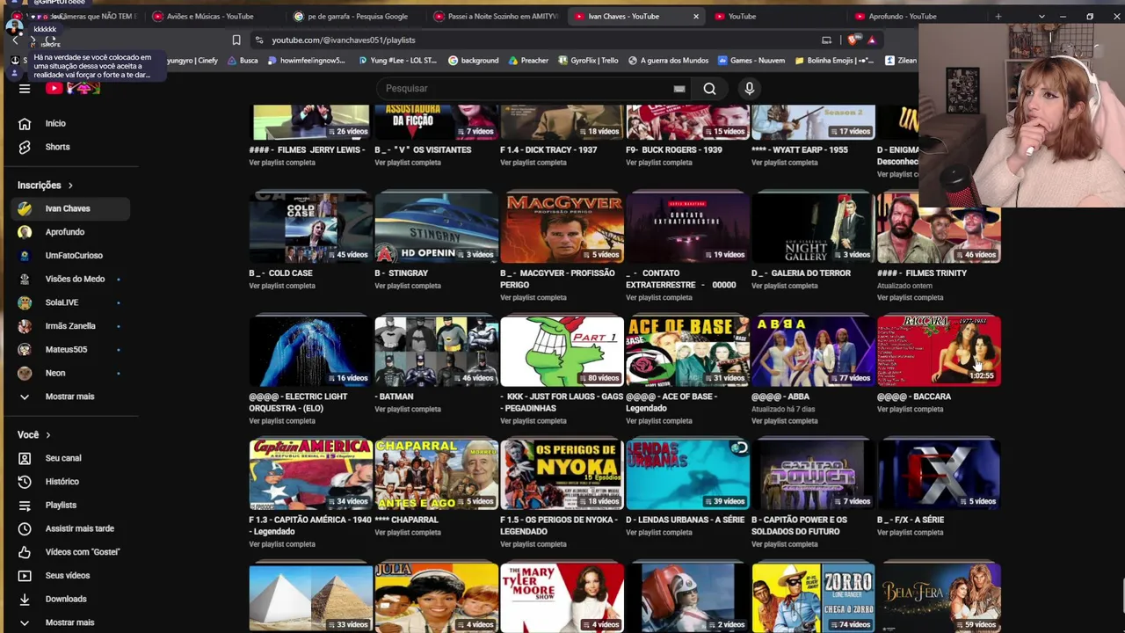Open the YouTube hamburger guide menu

(25, 88)
